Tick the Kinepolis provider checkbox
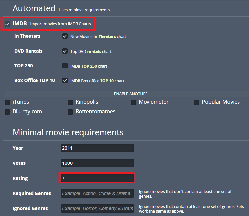This screenshot has width=249, height=216. (70, 102)
